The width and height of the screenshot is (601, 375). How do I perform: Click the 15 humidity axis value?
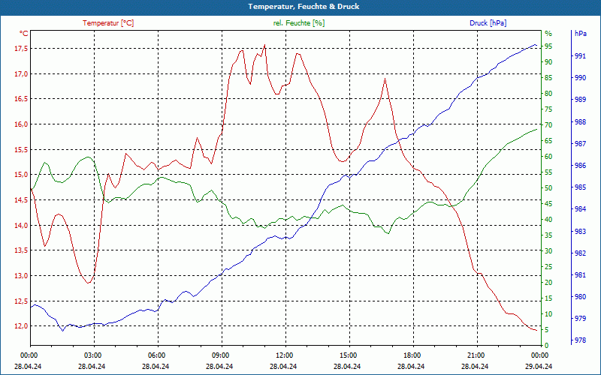[548, 298]
